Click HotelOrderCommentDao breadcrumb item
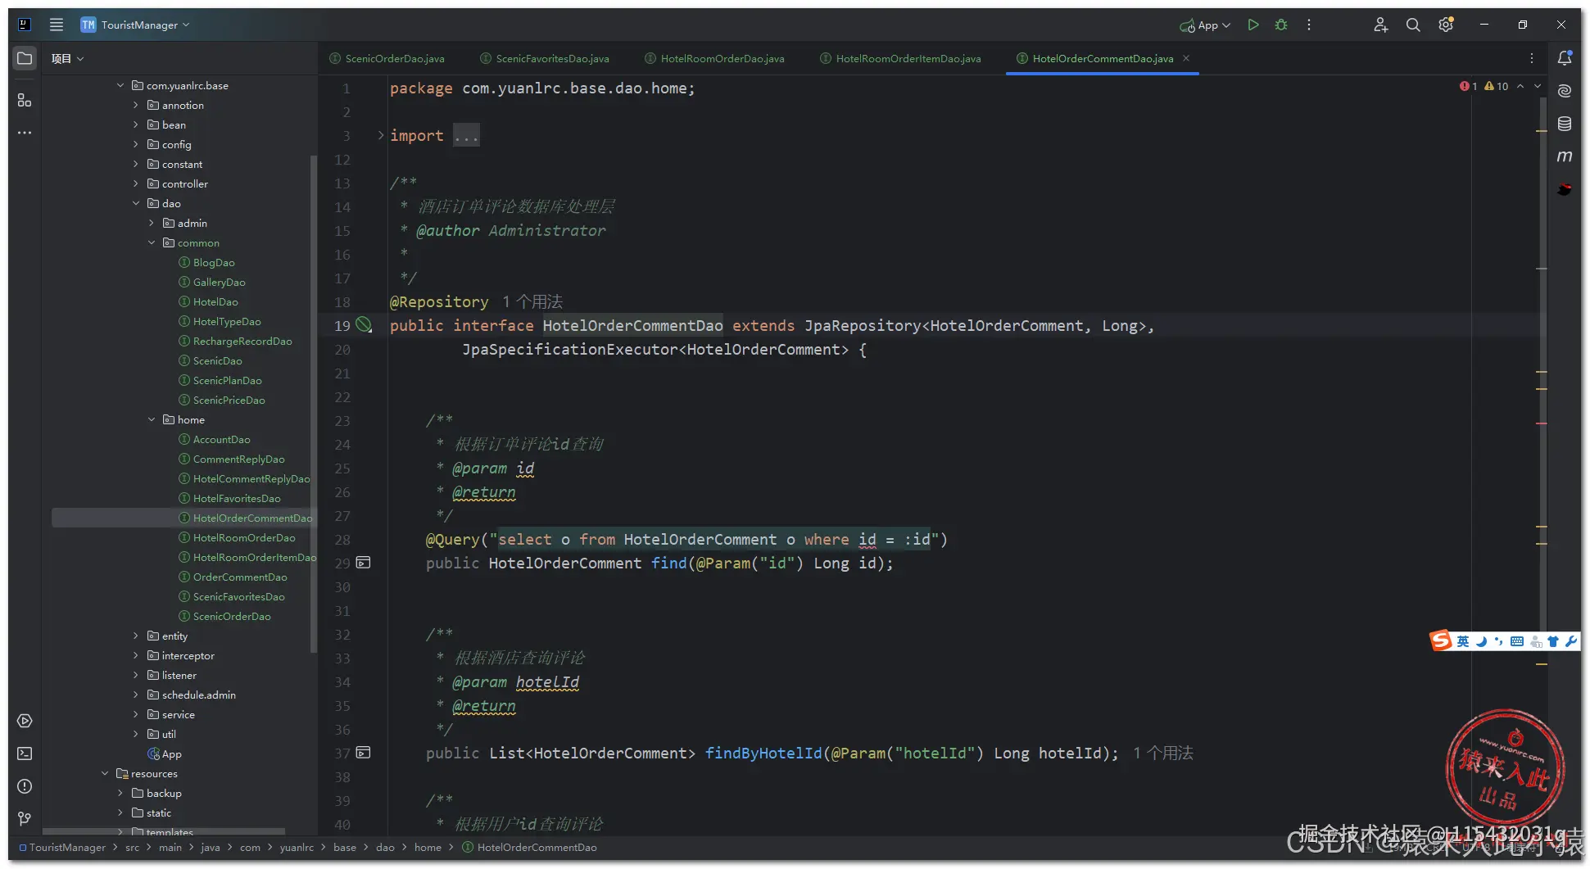This screenshot has height=869, width=1590. click(x=530, y=847)
